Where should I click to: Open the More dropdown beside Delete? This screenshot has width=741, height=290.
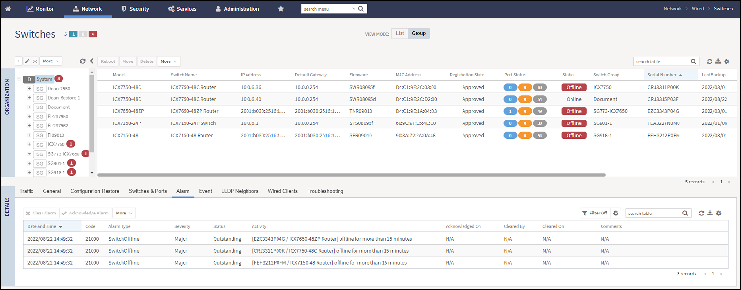[x=169, y=61]
